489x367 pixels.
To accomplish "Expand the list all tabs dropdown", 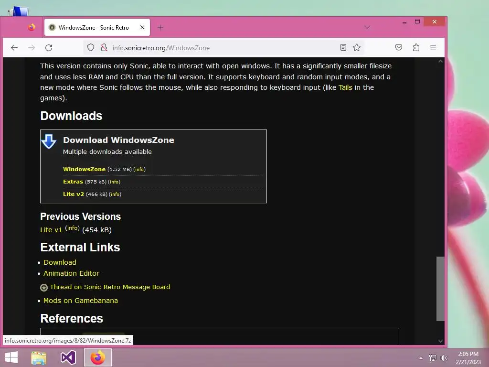I will coord(367,27).
